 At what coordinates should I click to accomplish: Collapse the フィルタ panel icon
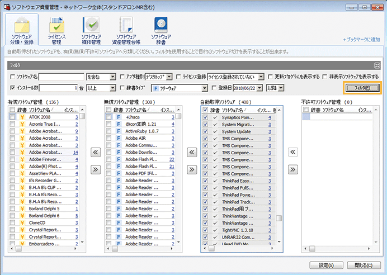(377, 65)
